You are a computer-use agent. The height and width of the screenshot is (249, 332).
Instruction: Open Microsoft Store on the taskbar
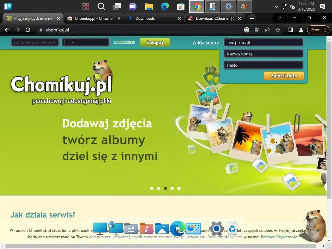click(x=181, y=6)
